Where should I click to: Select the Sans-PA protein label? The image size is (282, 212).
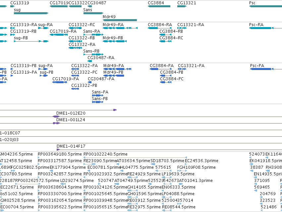click(100, 92)
